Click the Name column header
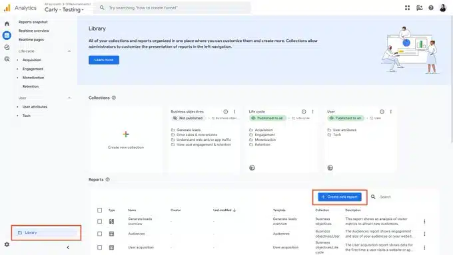 [132, 210]
